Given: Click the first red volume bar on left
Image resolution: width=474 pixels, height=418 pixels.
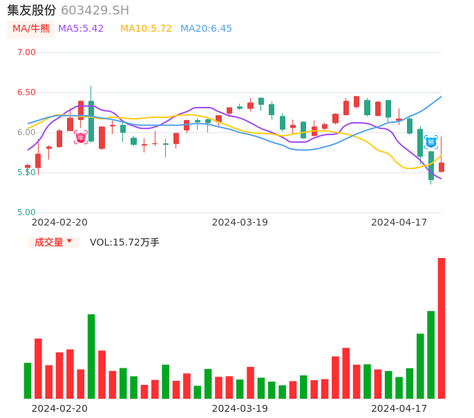Looking at the screenshot, I should coord(38,368).
